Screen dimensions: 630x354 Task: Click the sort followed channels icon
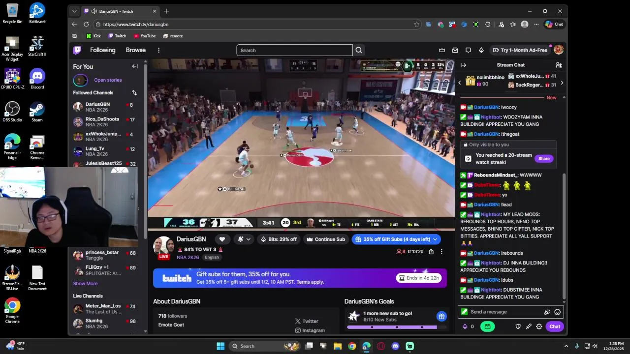point(134,92)
